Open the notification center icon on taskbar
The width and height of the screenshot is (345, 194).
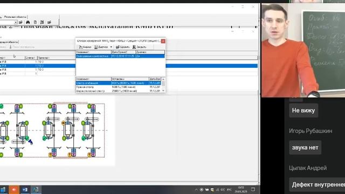(x=253, y=190)
